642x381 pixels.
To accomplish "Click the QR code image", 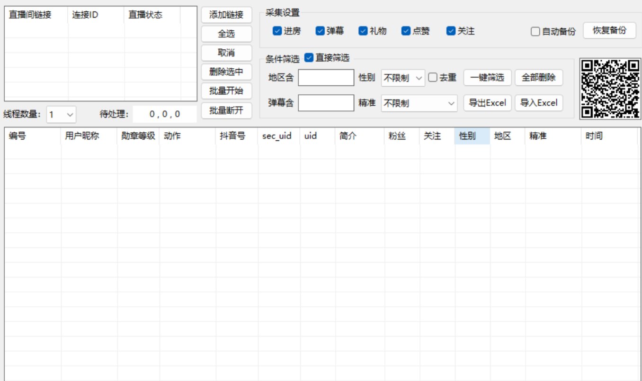I will coord(609,88).
